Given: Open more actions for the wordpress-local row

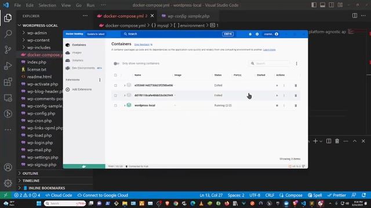Looking at the screenshot, I should pos(284,105).
